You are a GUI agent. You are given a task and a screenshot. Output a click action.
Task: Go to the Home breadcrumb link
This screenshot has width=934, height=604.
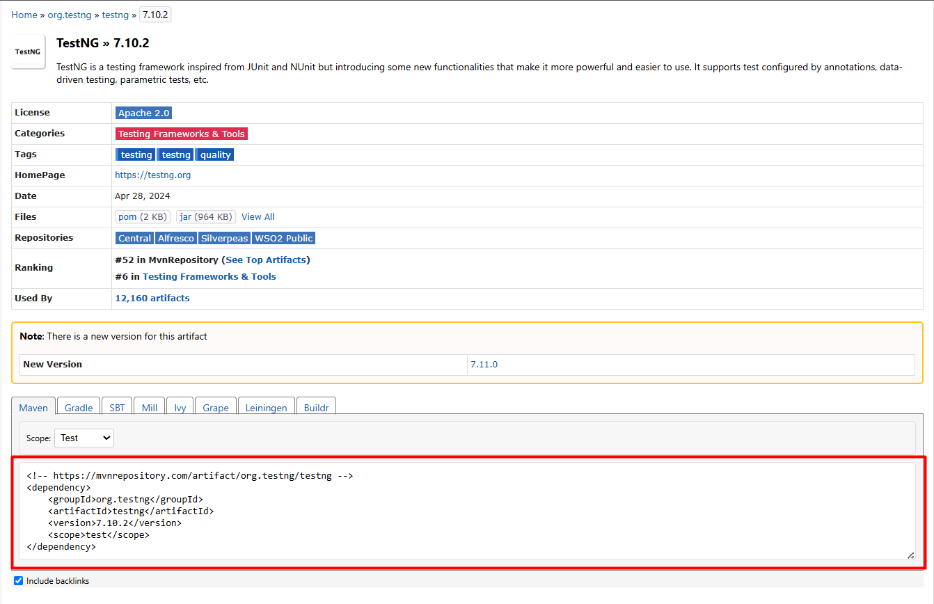point(24,15)
